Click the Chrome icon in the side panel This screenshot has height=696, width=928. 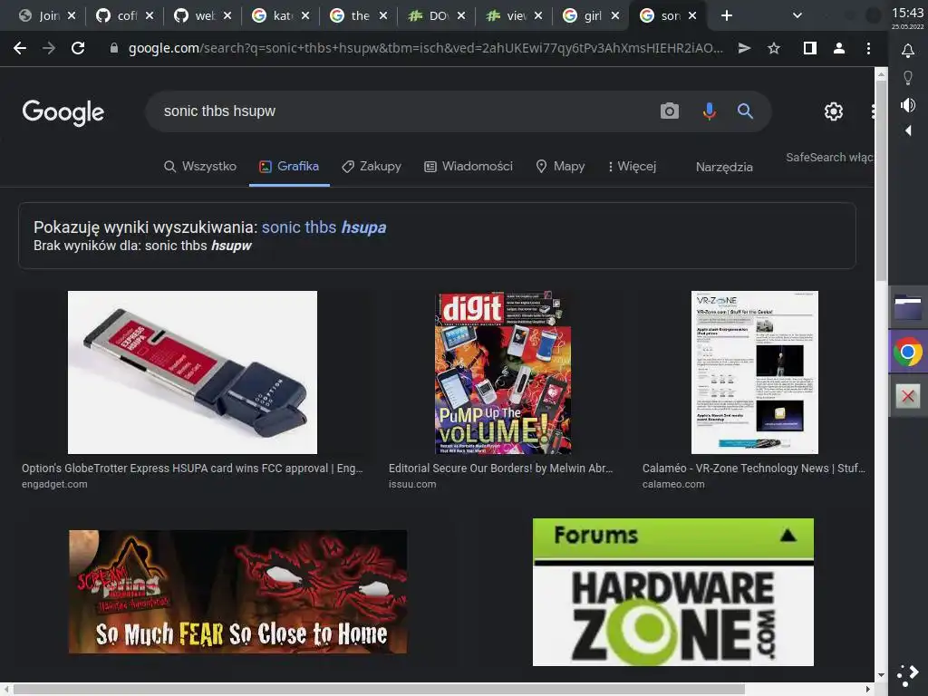[908, 353]
